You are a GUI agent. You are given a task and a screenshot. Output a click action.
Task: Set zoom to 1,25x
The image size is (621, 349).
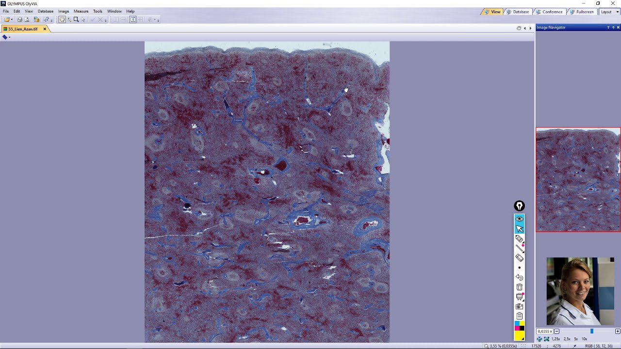pyautogui.click(x=556, y=339)
